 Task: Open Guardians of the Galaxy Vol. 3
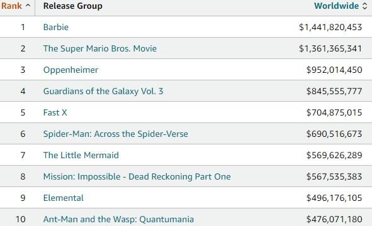pyautogui.click(x=103, y=92)
